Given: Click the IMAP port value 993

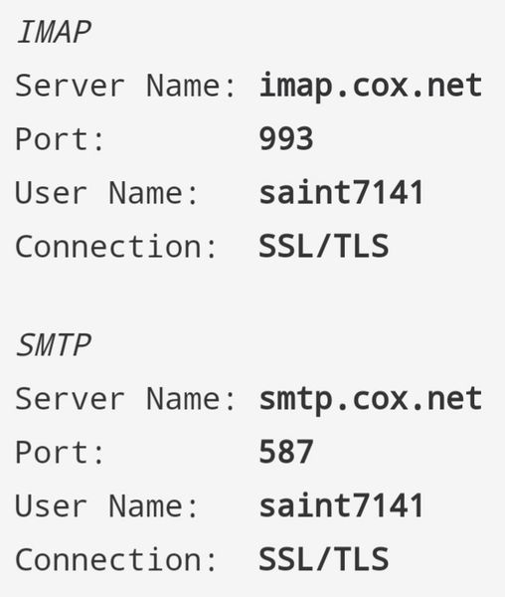Looking at the screenshot, I should pyautogui.click(x=286, y=139).
